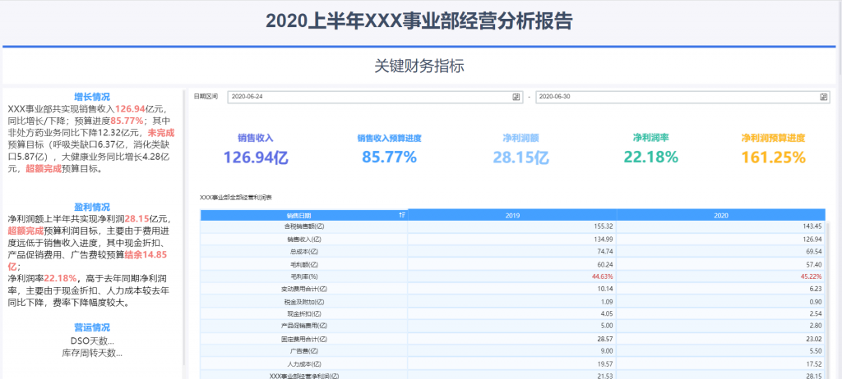Select the 总成本(亿) row label
This screenshot has height=379, width=842.
304,251
